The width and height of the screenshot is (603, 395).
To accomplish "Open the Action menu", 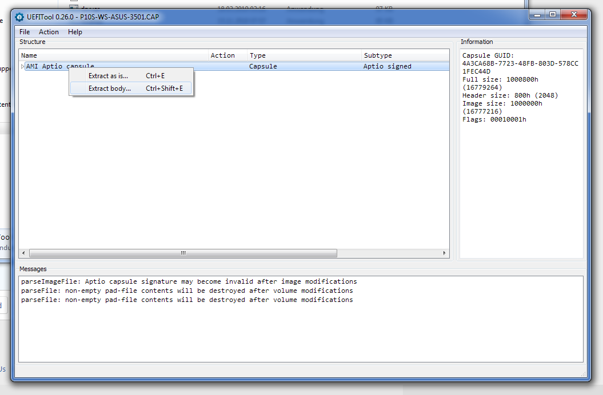I will pos(49,32).
